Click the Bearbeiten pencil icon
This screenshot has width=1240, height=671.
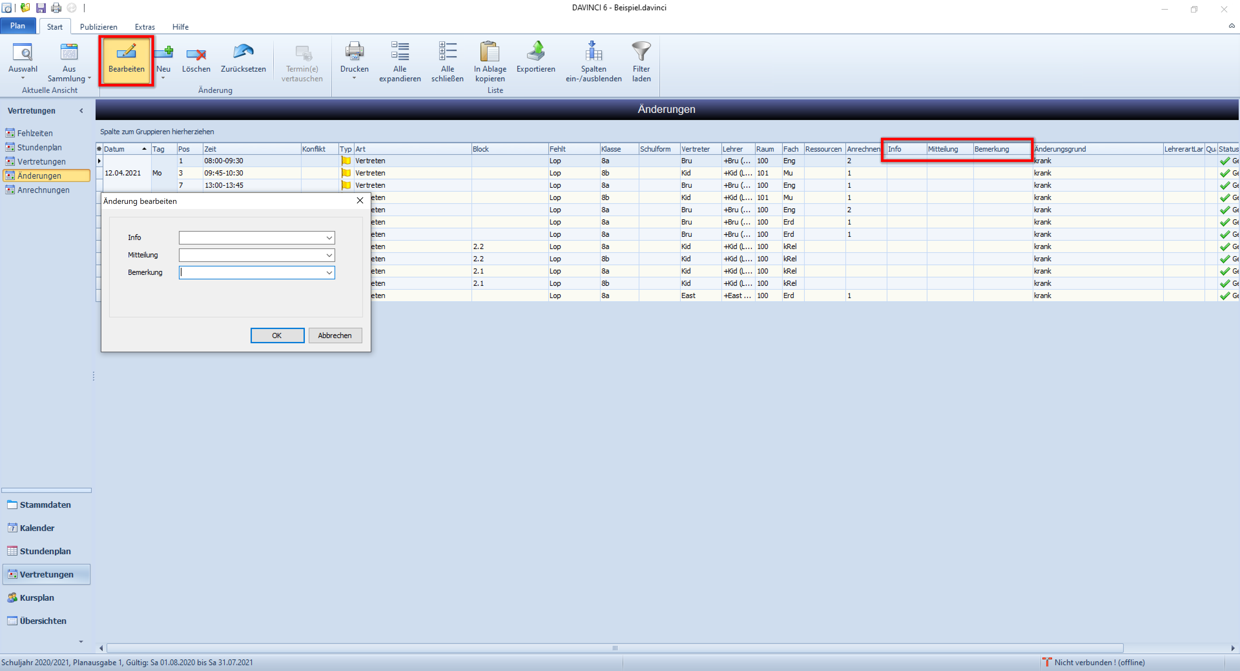[x=126, y=52]
